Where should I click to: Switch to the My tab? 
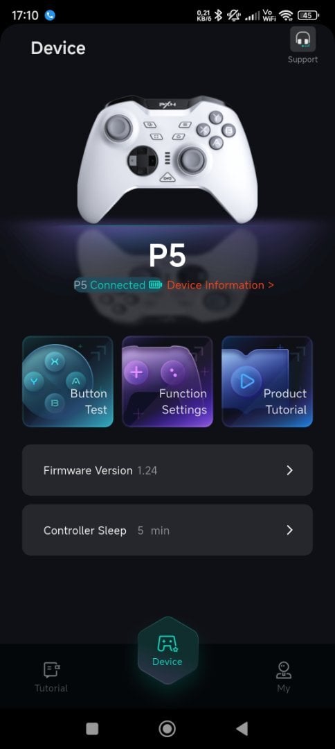point(284,676)
